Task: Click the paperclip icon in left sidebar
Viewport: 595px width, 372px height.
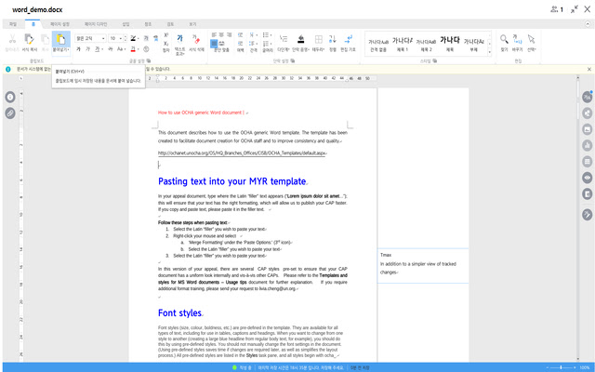Action: click(10, 113)
